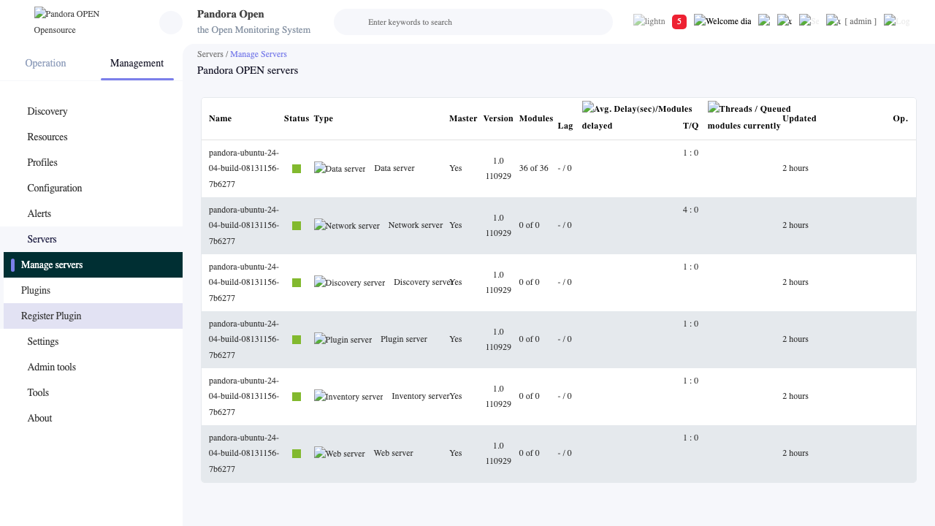
Task: Click the green status square for Data server
Action: coord(297,169)
